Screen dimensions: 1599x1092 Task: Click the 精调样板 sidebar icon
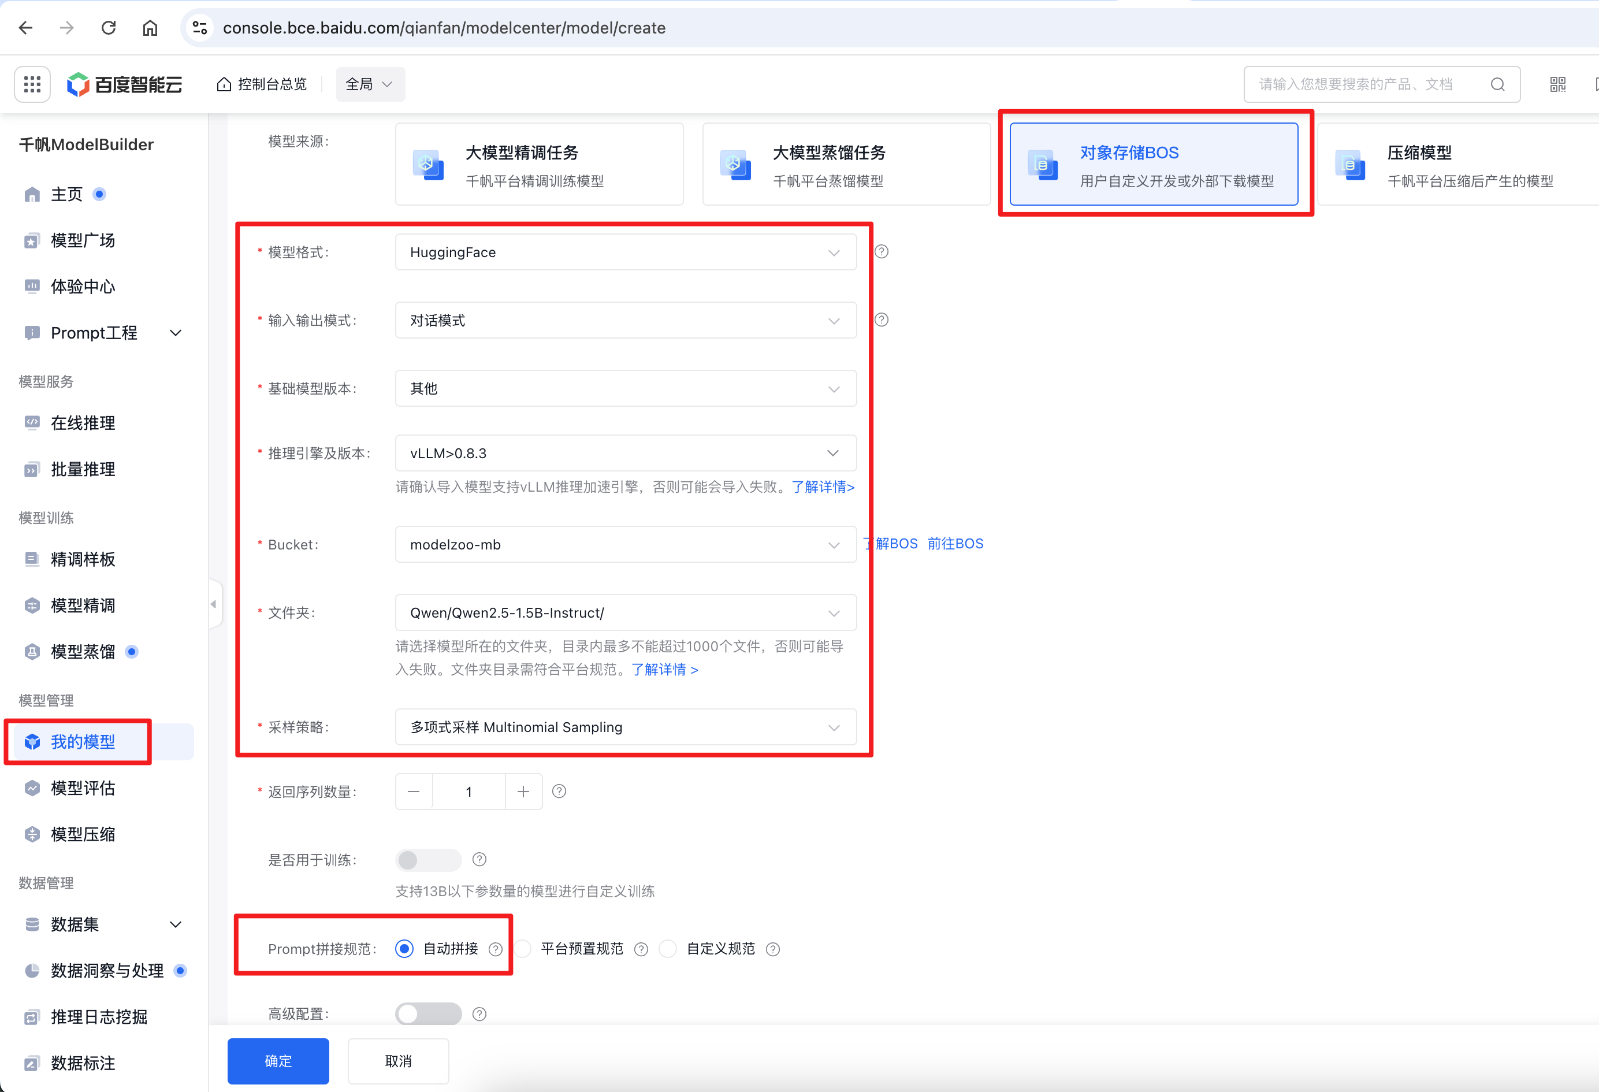[32, 559]
